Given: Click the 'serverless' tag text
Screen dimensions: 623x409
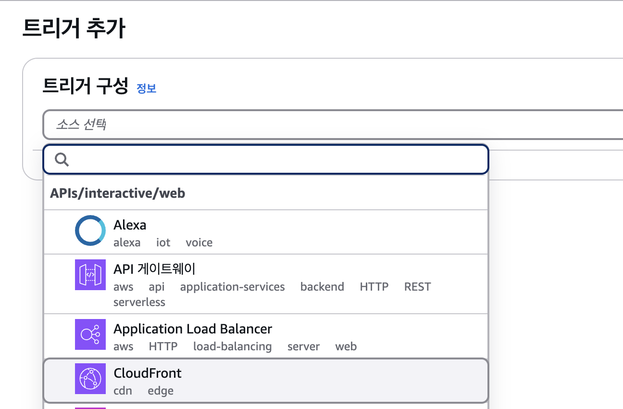Looking at the screenshot, I should 139,302.
